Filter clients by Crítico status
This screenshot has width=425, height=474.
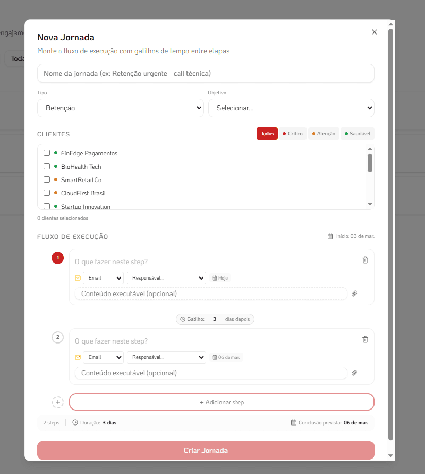[293, 134]
